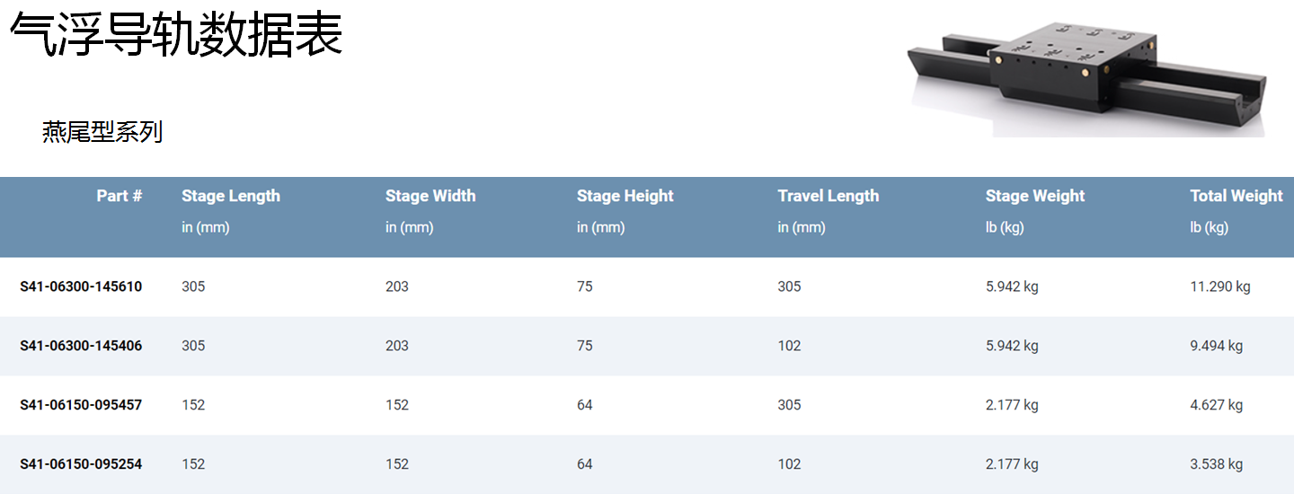1294x494 pixels.
Task: Click the Stage Weight column header
Action: click(1034, 196)
